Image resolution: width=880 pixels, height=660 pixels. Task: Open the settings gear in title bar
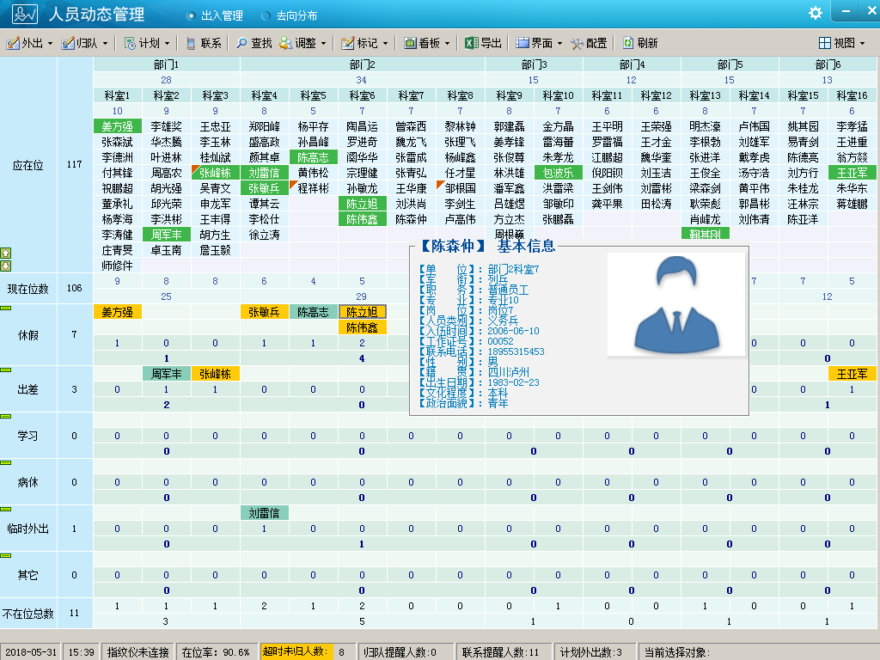point(816,13)
